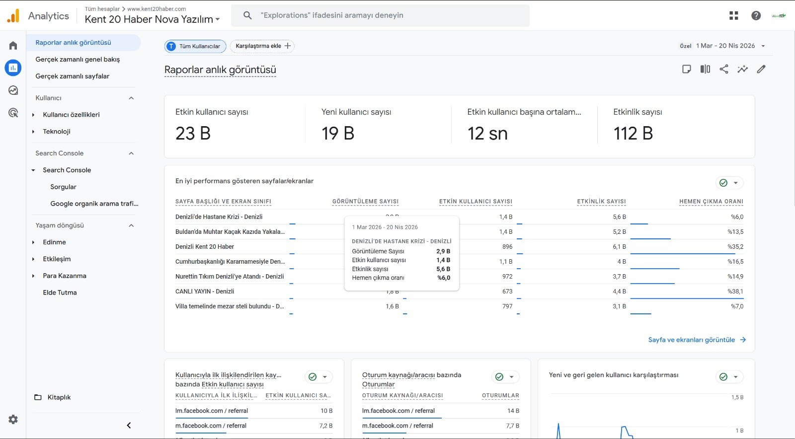Click the compare columns icon
This screenshot has width=795, height=439.
(x=705, y=69)
